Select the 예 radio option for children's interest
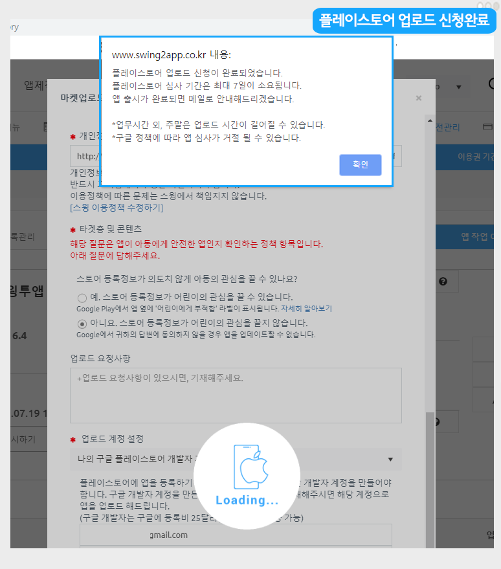Viewport: 501px width, 569px height. pos(82,298)
